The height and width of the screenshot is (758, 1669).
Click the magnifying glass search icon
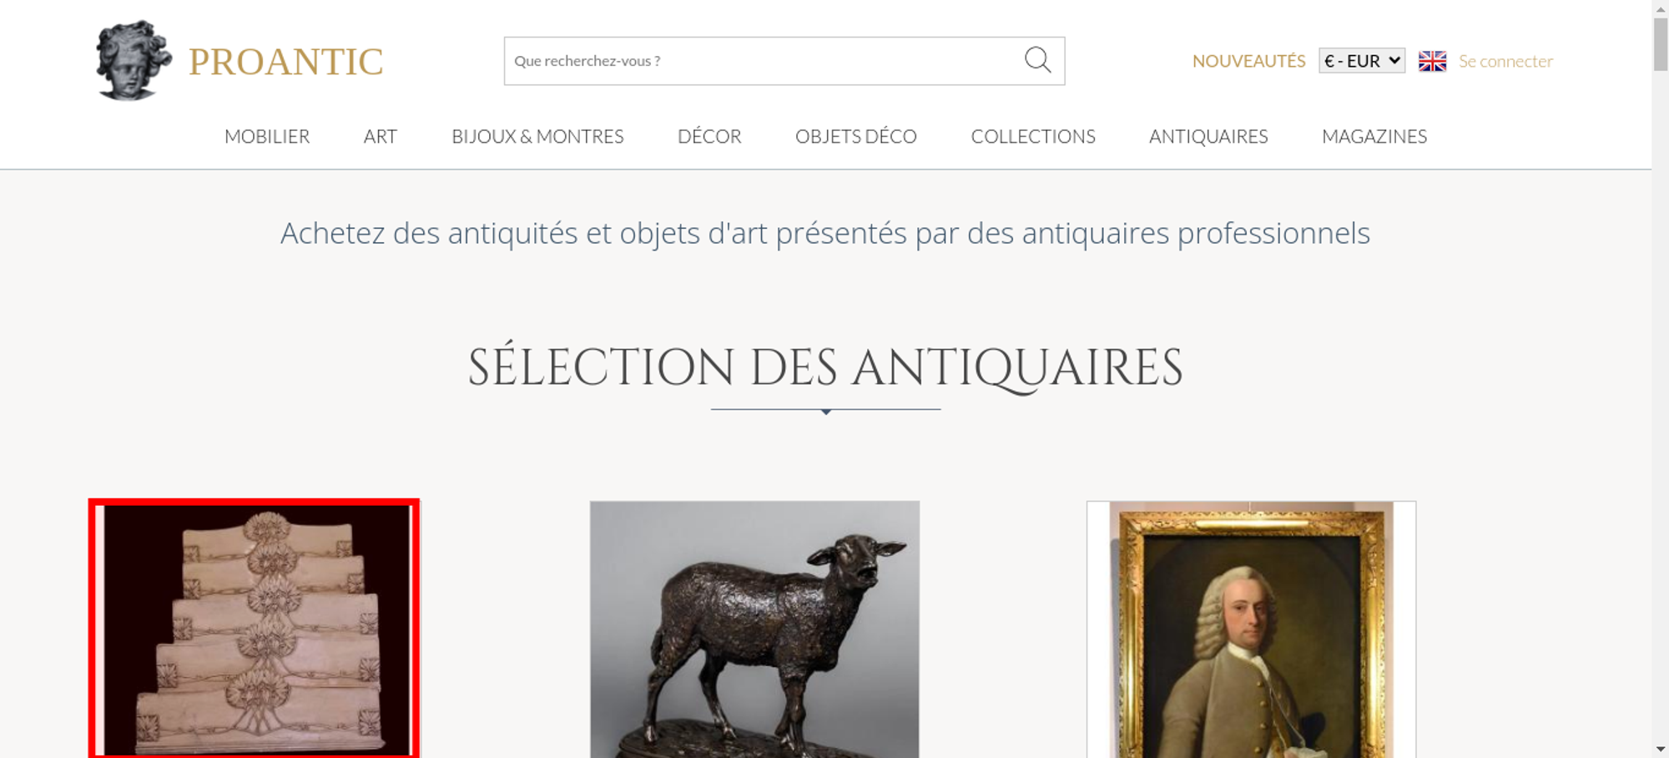[x=1037, y=60]
